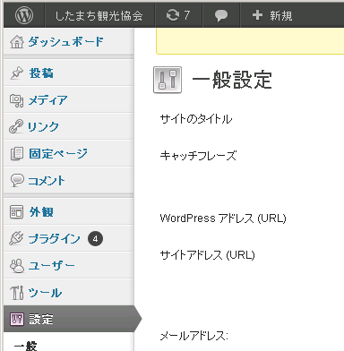Click the 一般設定 page heading
This screenshot has width=344, height=351.
tap(232, 80)
